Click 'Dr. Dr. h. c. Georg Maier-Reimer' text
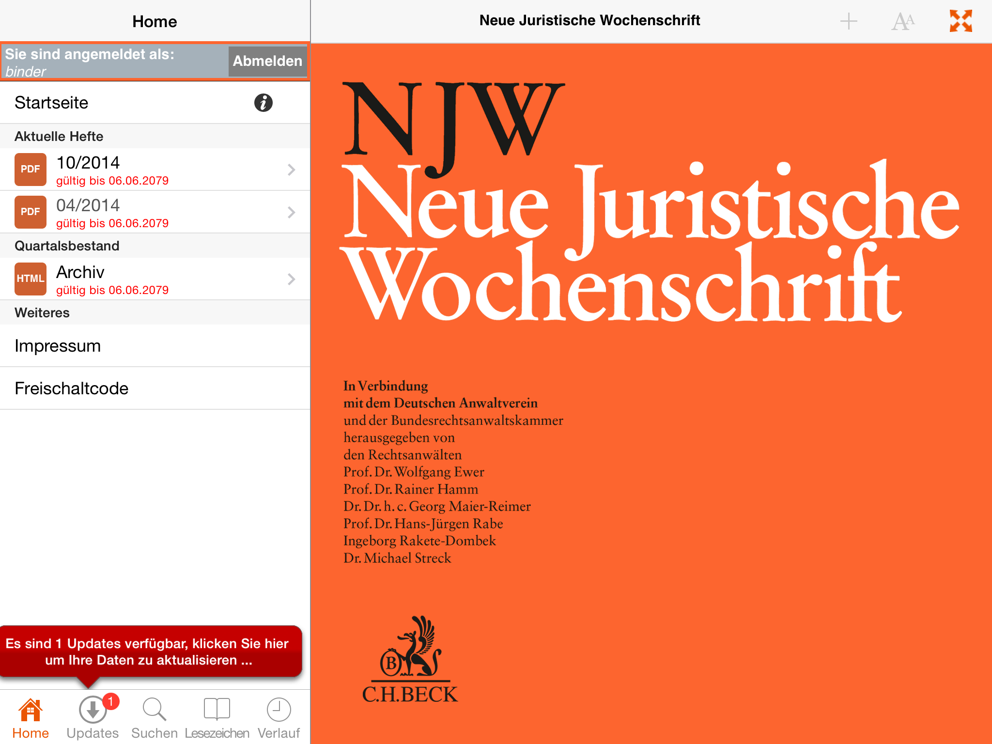 pyautogui.click(x=437, y=506)
